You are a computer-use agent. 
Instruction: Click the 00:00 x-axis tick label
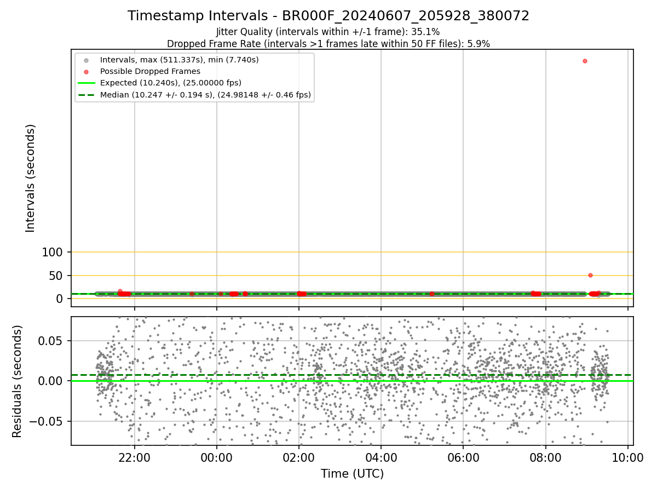coord(217,458)
